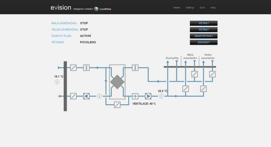Open the Settings page

pyautogui.click(x=190, y=8)
